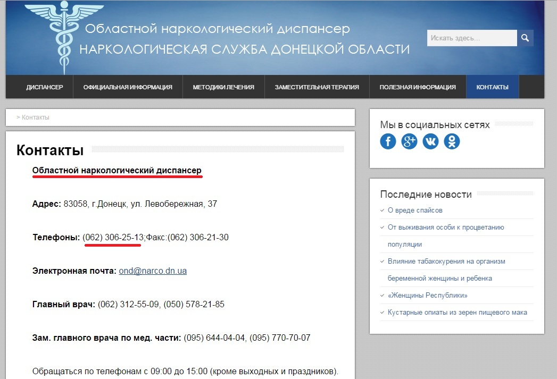The height and width of the screenshot is (379, 557).
Task: Open 'Полезная информация' menu item
Action: click(x=418, y=87)
